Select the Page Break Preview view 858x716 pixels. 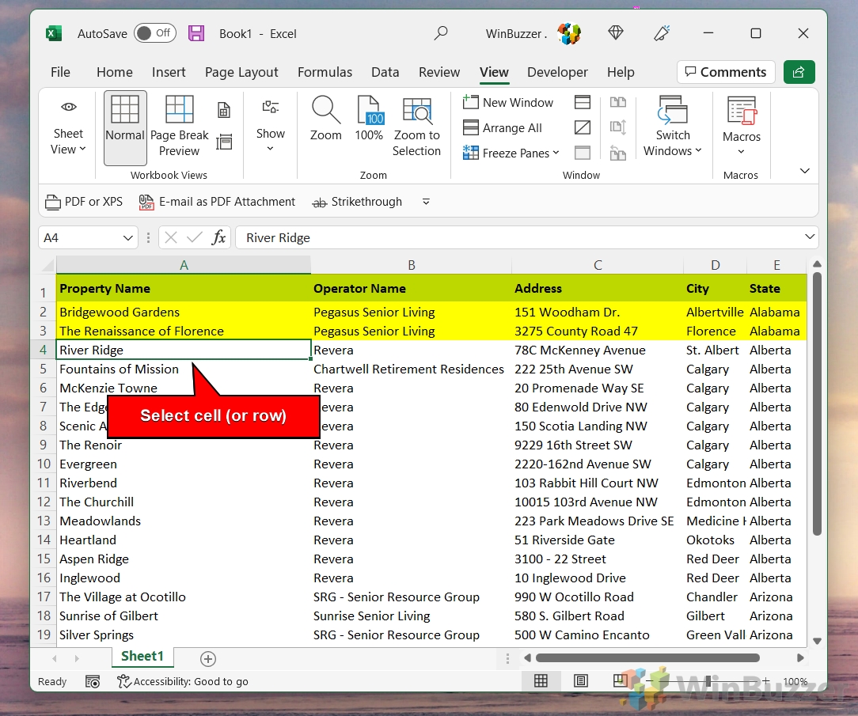tap(179, 125)
